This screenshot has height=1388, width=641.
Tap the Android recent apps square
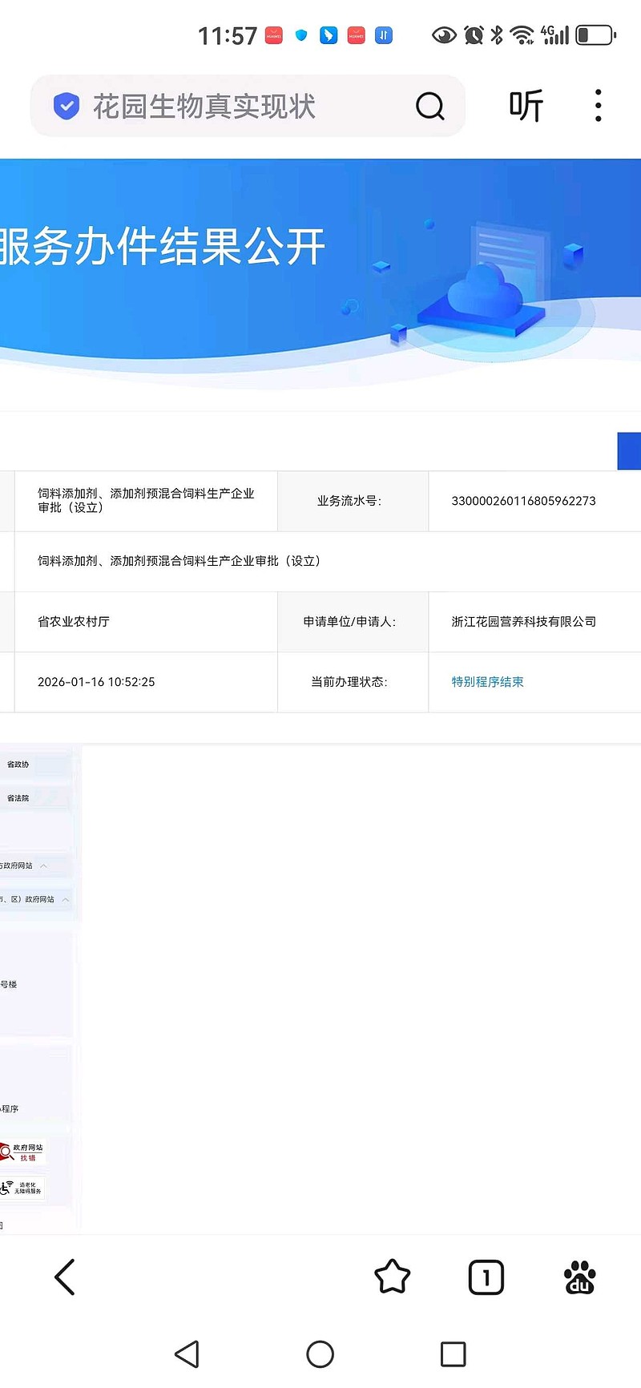click(x=454, y=1354)
